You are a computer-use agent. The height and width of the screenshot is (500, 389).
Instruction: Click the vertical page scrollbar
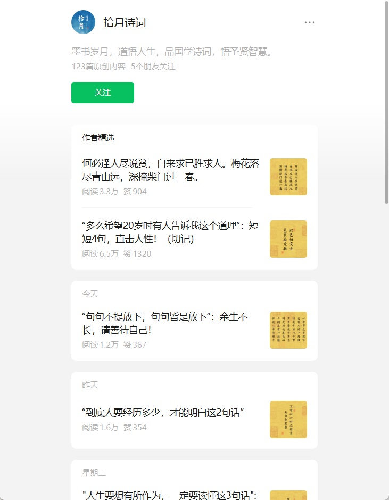[386, 102]
